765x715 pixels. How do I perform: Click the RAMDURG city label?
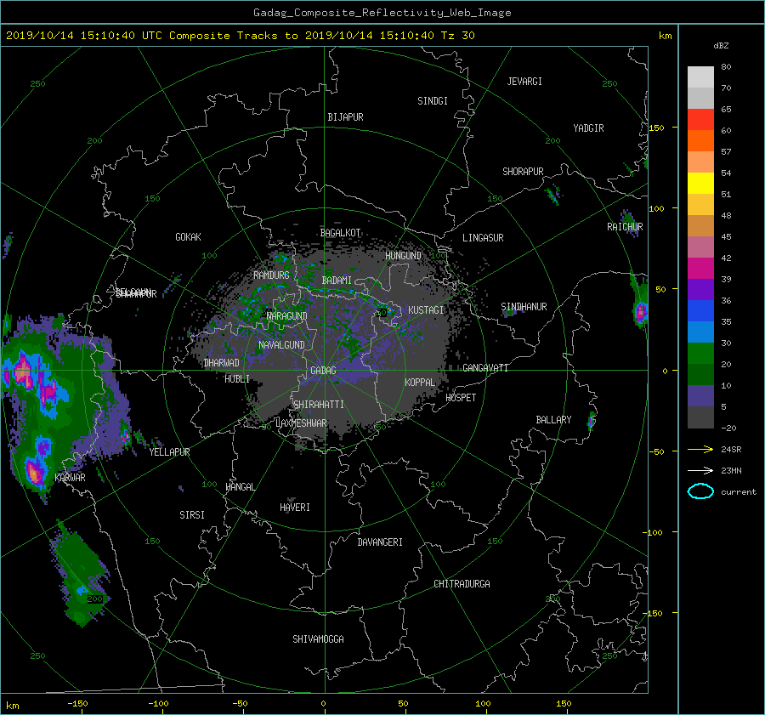[271, 275]
